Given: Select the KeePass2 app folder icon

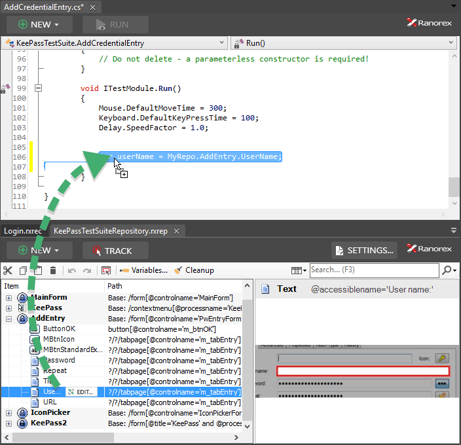Looking at the screenshot, I should (x=22, y=423).
